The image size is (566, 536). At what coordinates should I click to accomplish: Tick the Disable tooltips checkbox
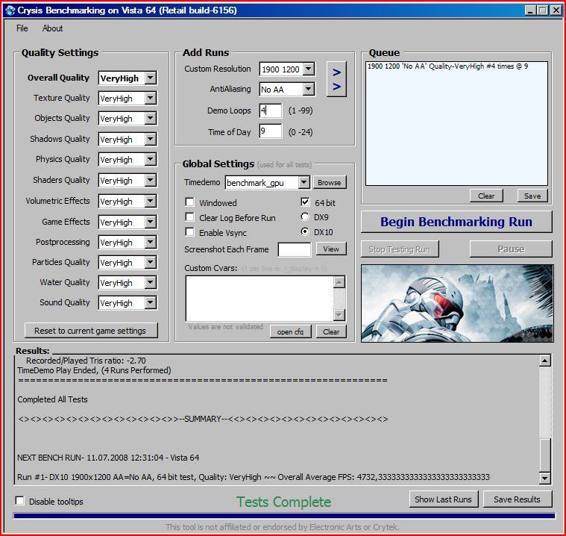pos(20,501)
